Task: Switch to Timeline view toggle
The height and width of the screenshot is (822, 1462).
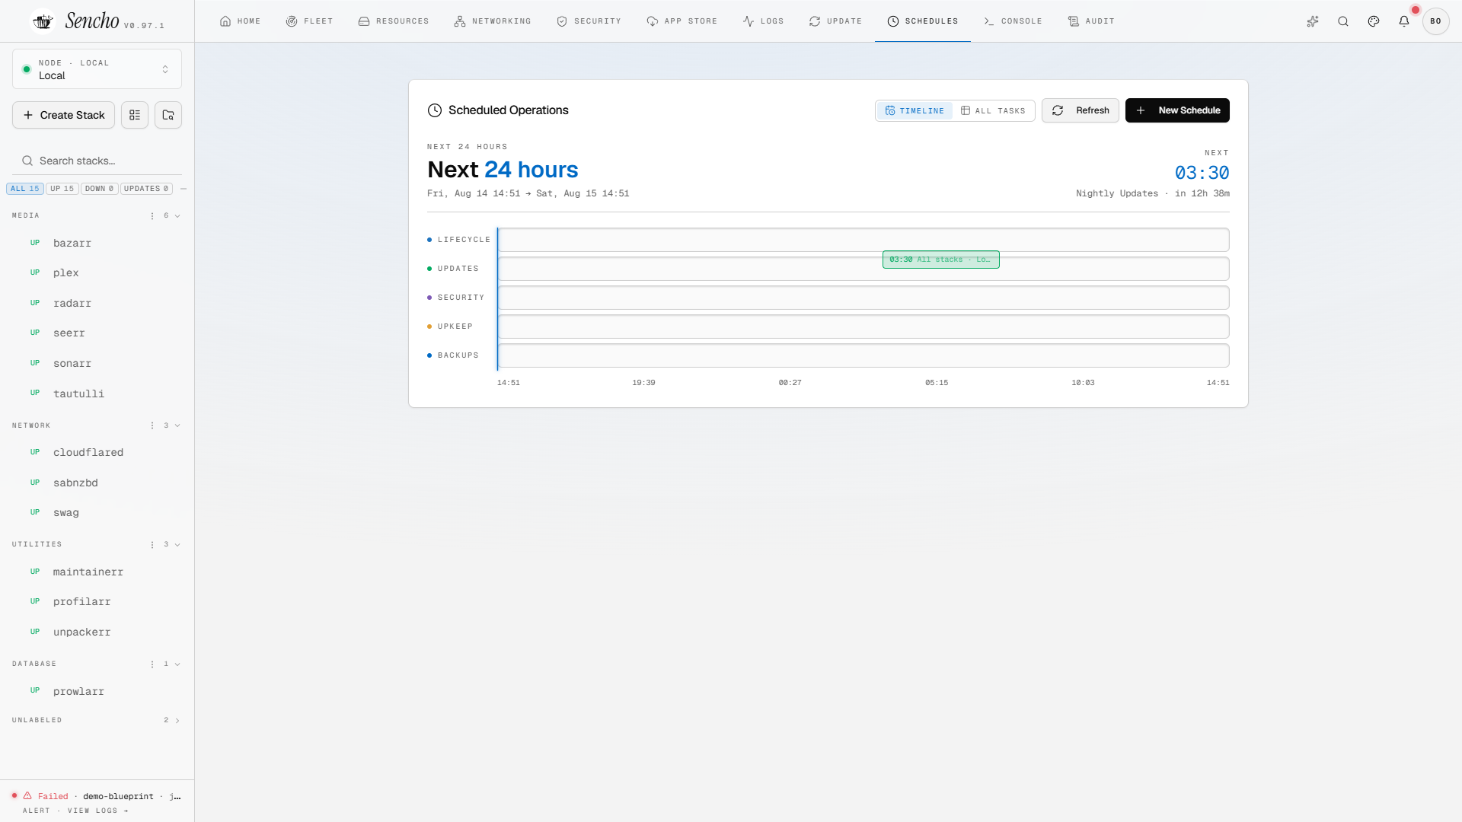Action: coord(915,111)
